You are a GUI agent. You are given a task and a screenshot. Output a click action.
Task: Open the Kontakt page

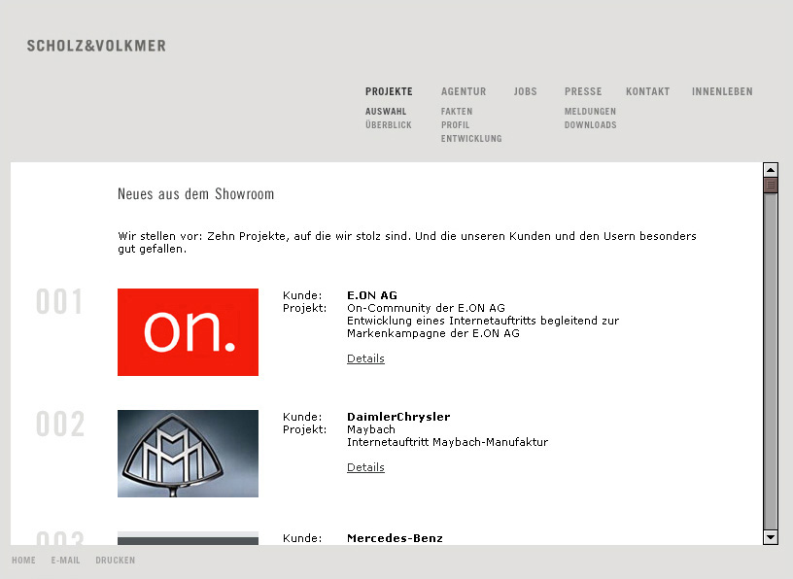(x=647, y=91)
